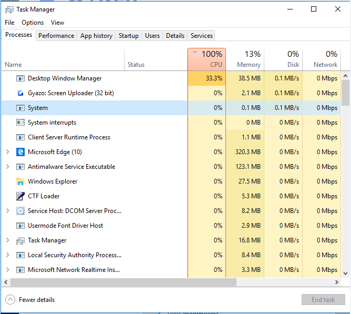Image resolution: width=351 pixels, height=314 pixels.
Task: Switch to the Users tab
Action: point(152,36)
